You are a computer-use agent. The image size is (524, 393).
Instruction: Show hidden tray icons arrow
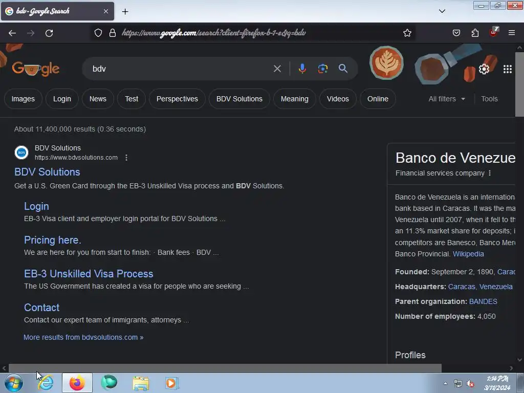pos(445,384)
